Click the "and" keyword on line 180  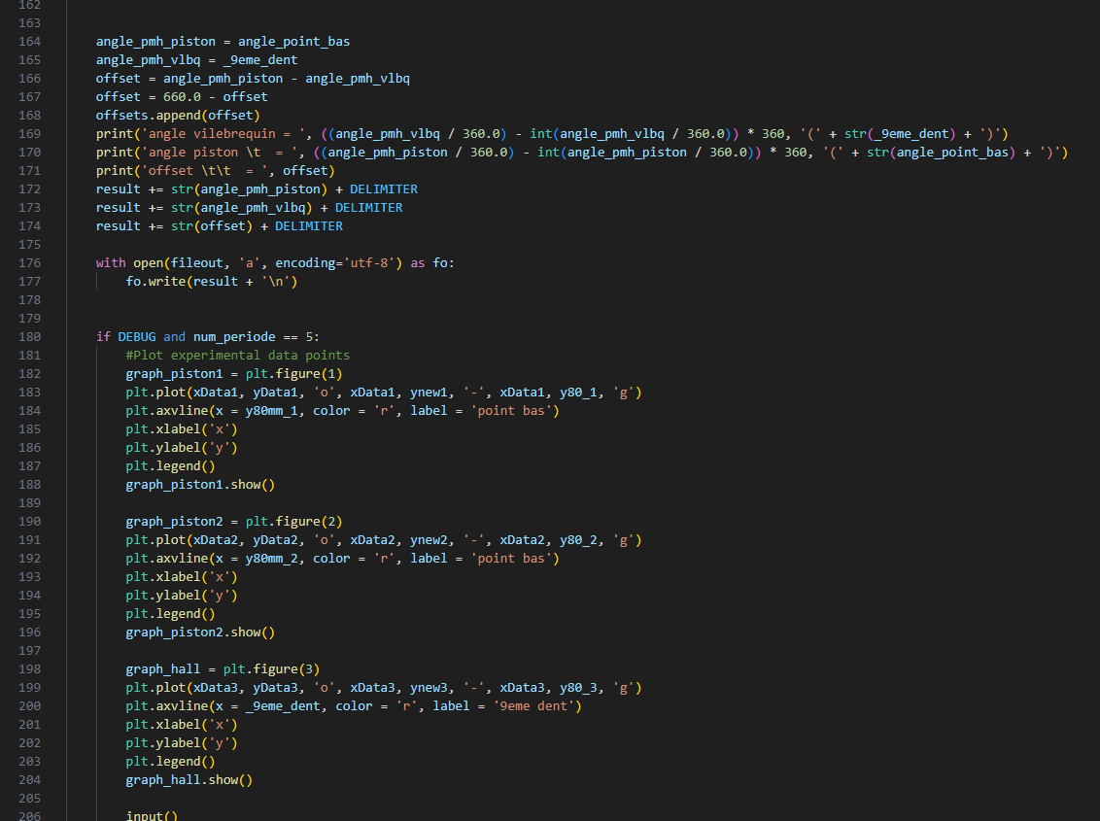tap(175, 337)
